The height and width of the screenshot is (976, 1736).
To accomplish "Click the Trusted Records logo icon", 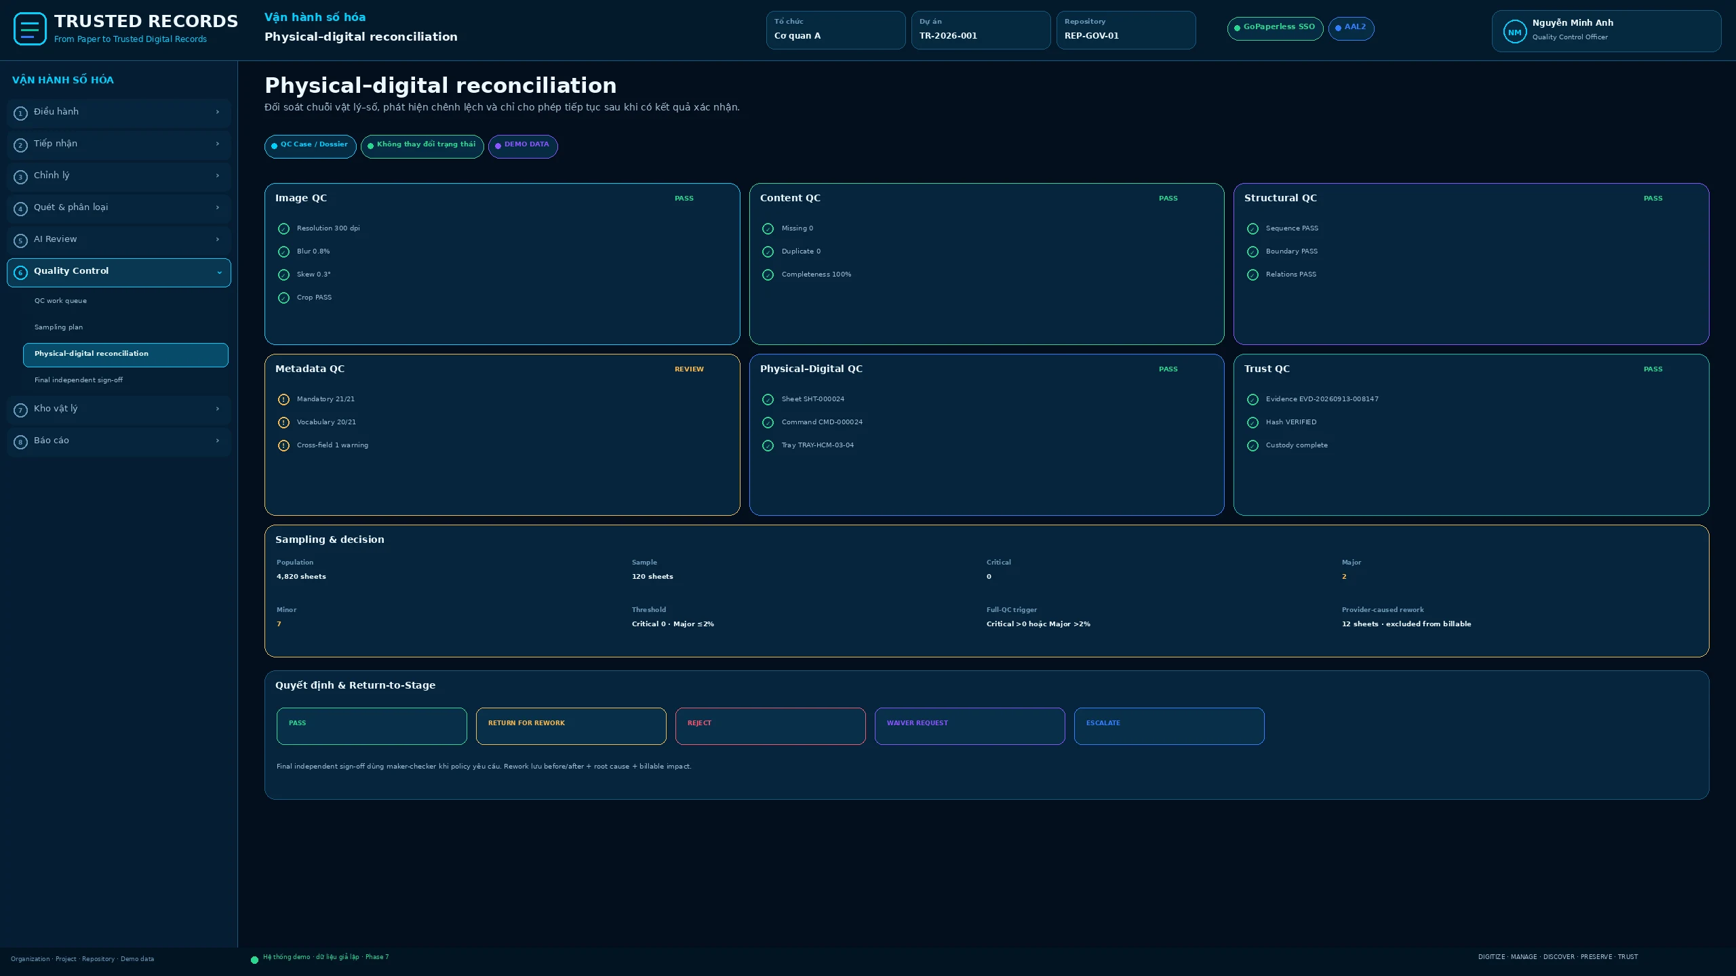I will (30, 29).
